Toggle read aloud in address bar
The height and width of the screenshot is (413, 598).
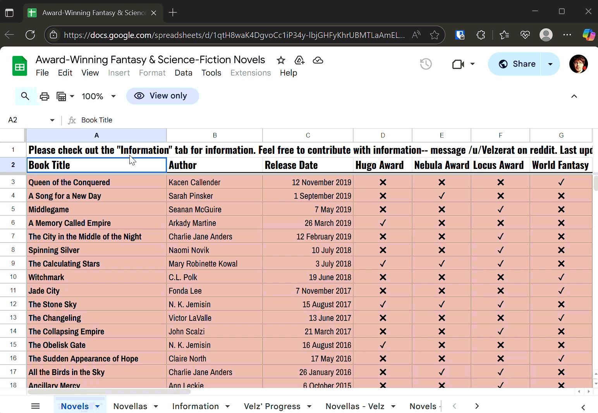[416, 35]
